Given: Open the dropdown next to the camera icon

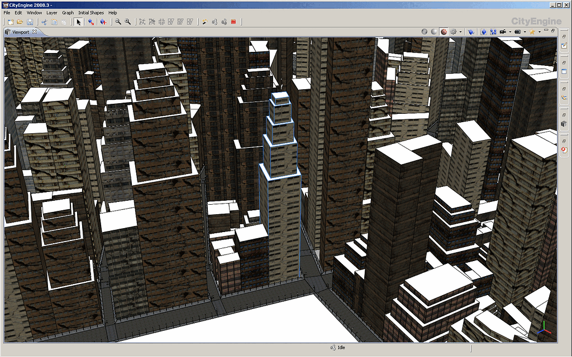Looking at the screenshot, I should (509, 31).
